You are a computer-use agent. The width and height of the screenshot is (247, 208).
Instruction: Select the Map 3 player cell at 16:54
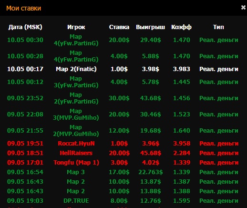pyautogui.click(x=76, y=172)
